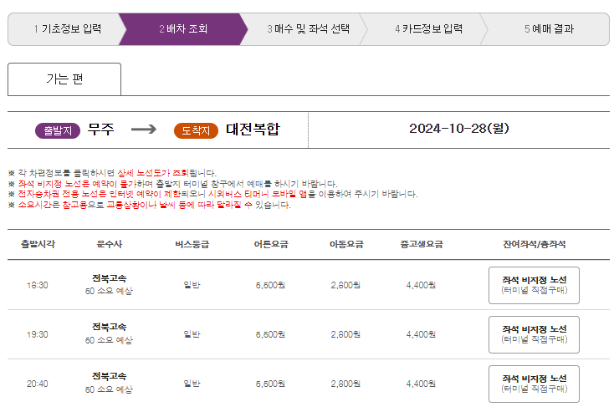Screen dimensions: 614x407
Task: Open the 20:40 departure row
Action: coord(309,384)
